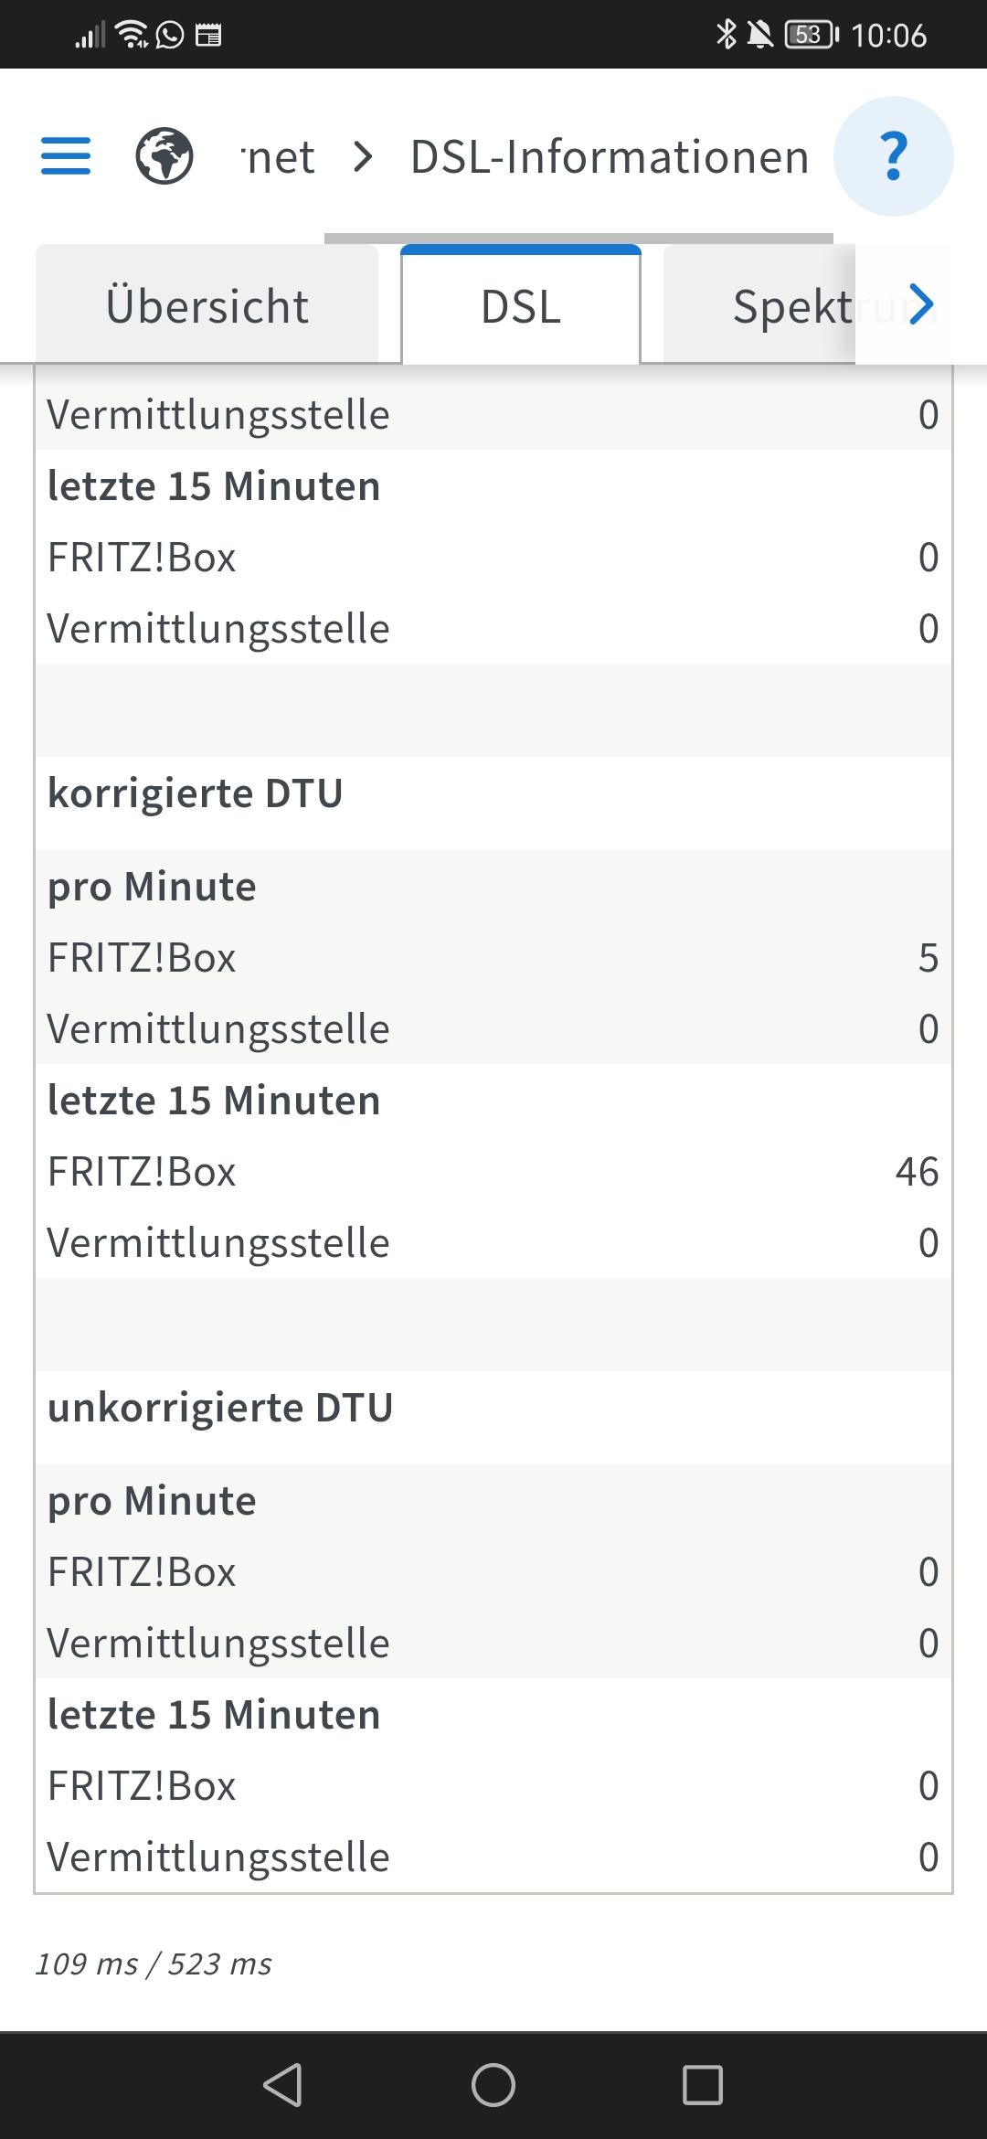Viewport: 987px width, 2139px height.
Task: Tap the breadcrumb chevron after net
Action: click(x=363, y=157)
